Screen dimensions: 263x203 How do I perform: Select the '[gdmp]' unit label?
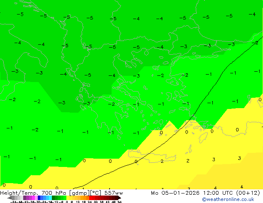(80, 193)
